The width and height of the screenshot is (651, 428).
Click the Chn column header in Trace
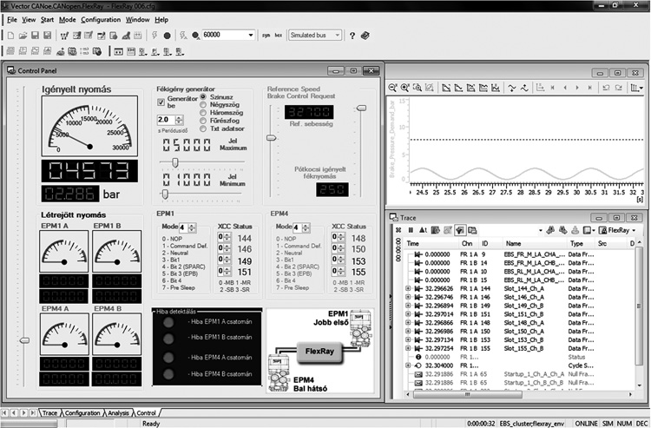click(x=468, y=244)
